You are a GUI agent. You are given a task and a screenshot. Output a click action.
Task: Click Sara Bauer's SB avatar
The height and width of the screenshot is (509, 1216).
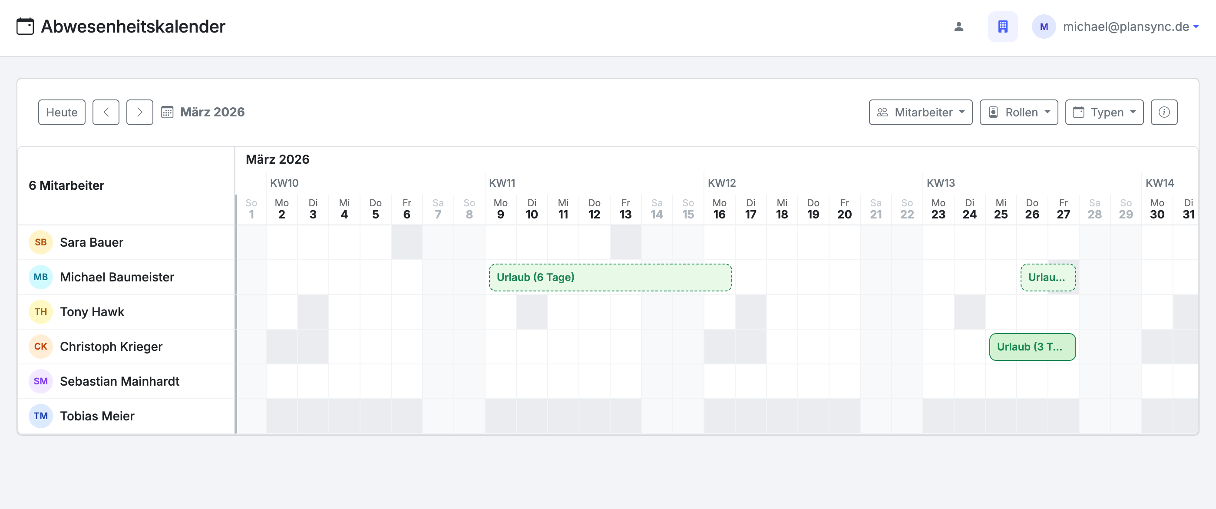coord(40,242)
